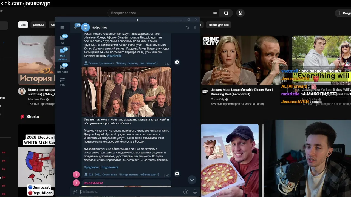Viewport: 351px width, 197px height.
Task: Open emoji picker in message box
Action: point(186,192)
